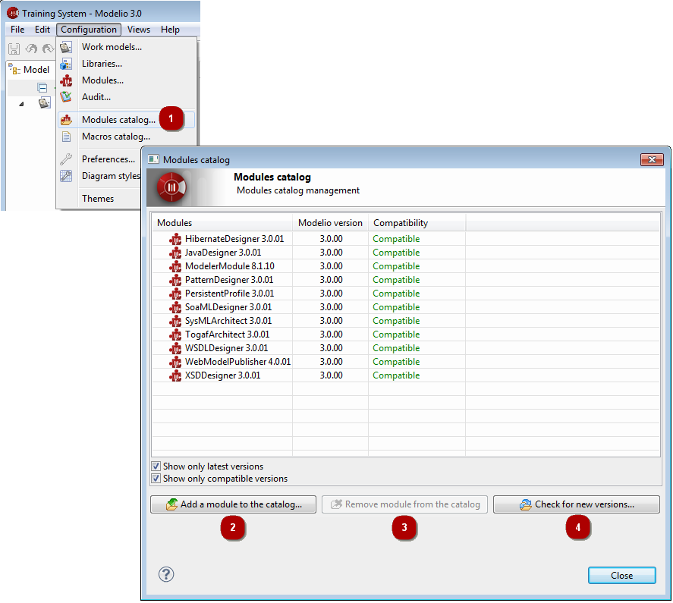Click the help question mark icon
The image size is (673, 603).
[x=166, y=574]
